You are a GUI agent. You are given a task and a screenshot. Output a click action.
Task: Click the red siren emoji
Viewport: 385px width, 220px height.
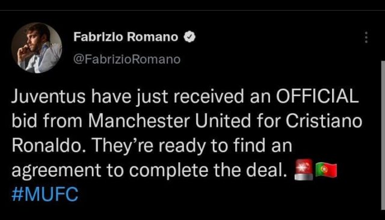pos(304,170)
